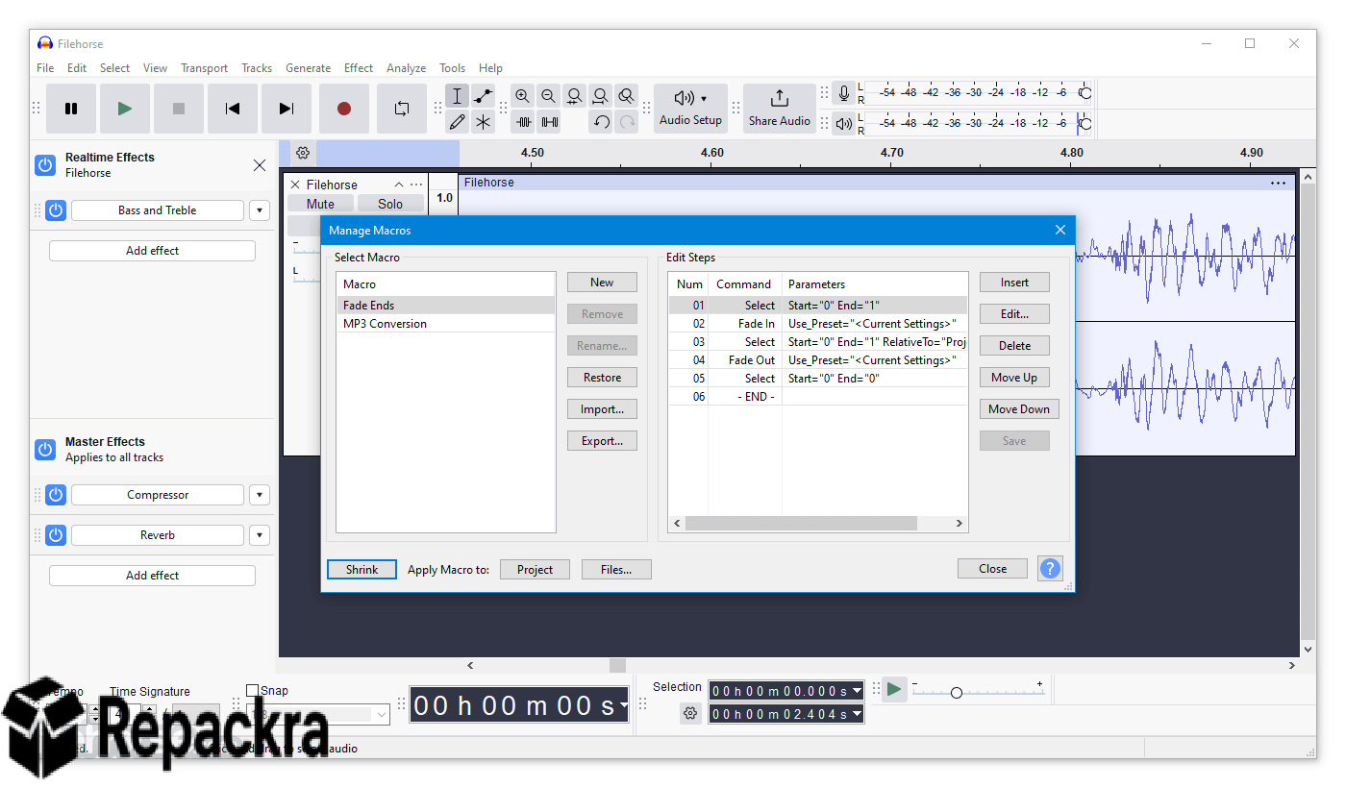Image resolution: width=1346 pixels, height=788 pixels.
Task: Click the Zoom toggle icon
Action: pos(627,96)
